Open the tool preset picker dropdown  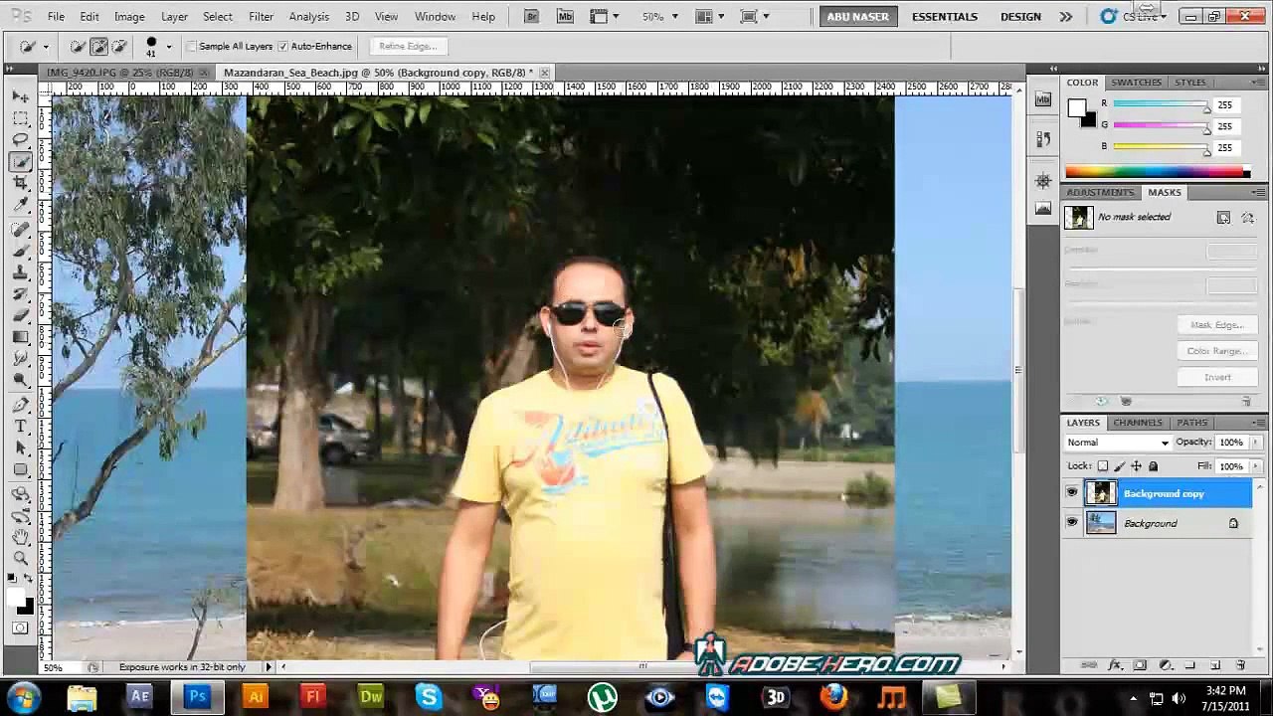pyautogui.click(x=45, y=47)
